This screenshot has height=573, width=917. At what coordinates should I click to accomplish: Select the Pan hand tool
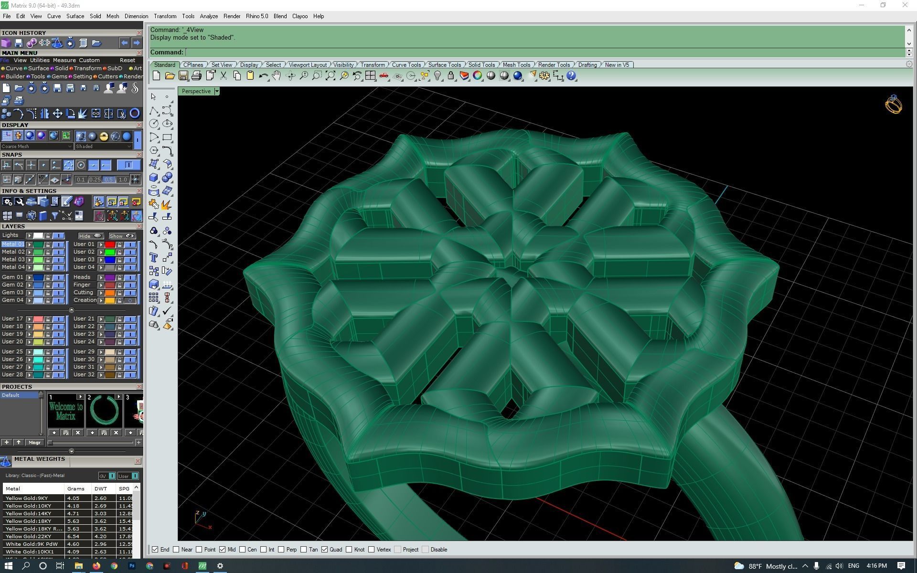[277, 75]
